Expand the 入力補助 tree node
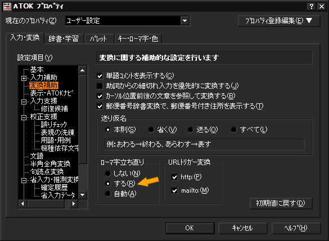 (24, 78)
